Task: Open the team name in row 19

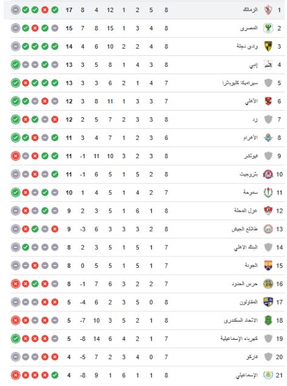Action: pos(239,339)
